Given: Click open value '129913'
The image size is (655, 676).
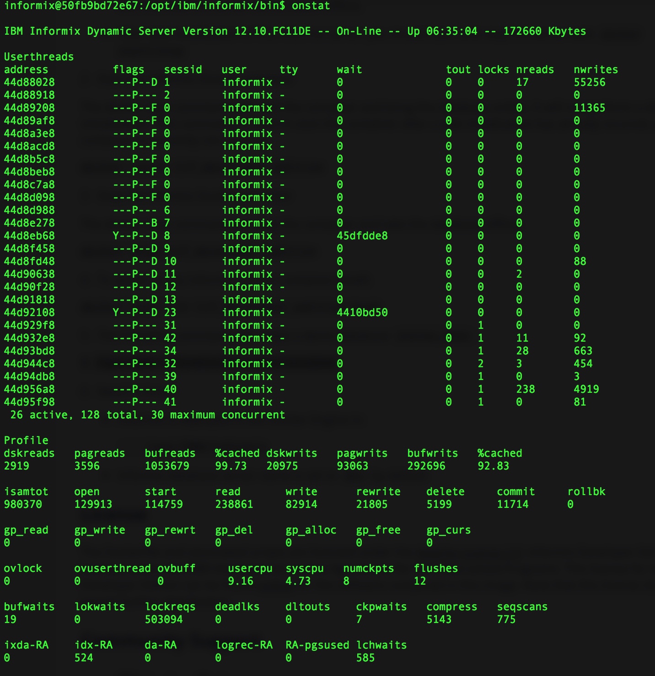Looking at the screenshot, I should coord(93,504).
